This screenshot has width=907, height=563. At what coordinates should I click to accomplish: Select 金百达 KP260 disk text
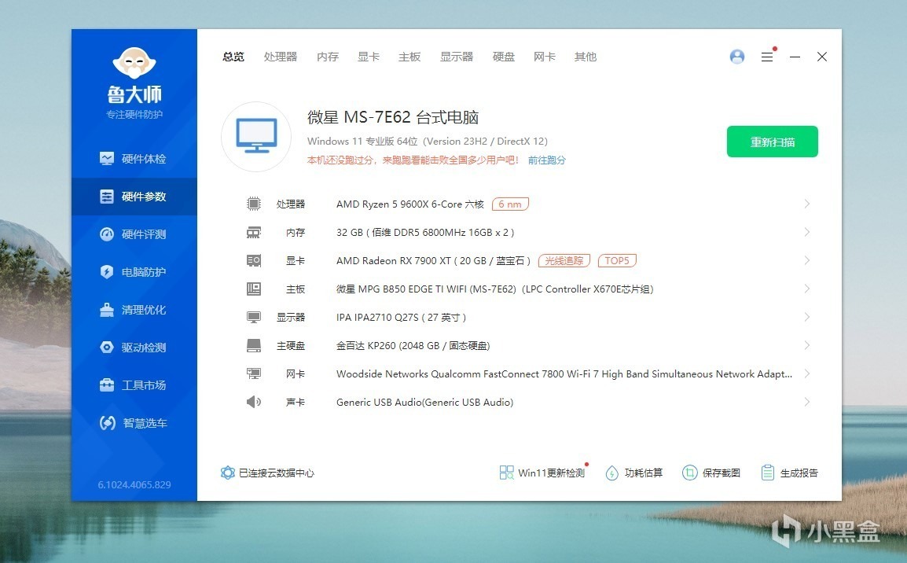413,346
